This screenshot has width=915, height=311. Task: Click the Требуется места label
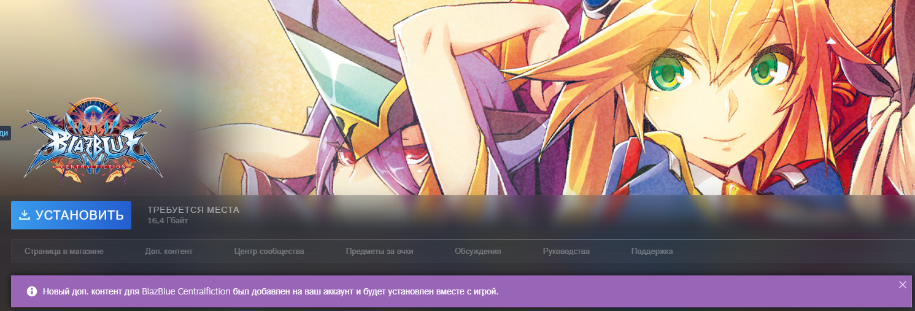click(193, 210)
